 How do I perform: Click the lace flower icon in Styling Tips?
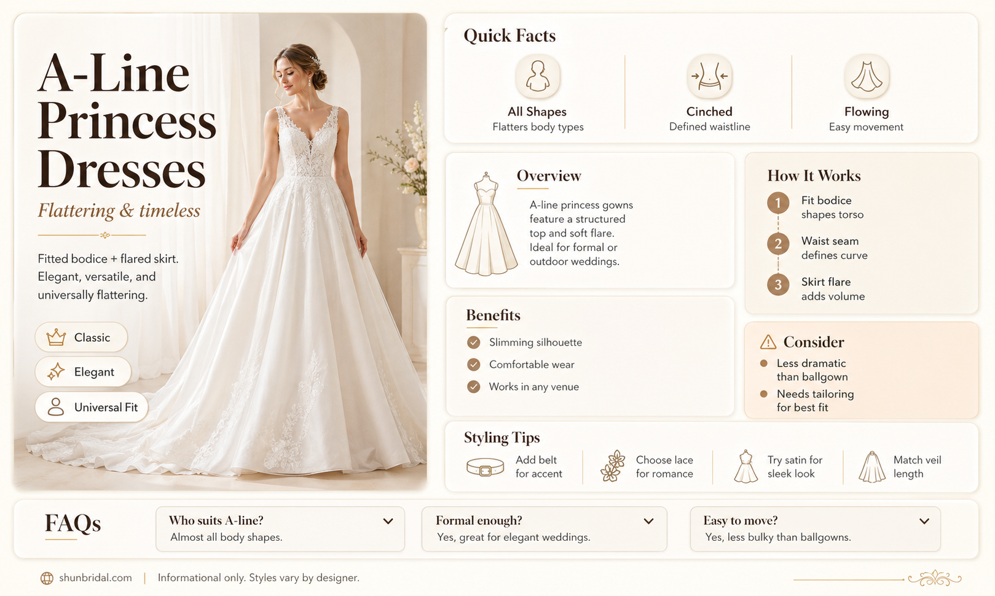coord(613,466)
